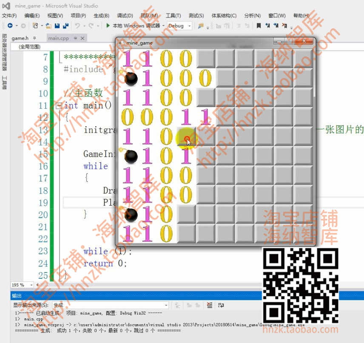Image resolution: width=364 pixels, height=343 pixels.
Task: Click the greyed Navigate Forward arrow
Action: 23,26
